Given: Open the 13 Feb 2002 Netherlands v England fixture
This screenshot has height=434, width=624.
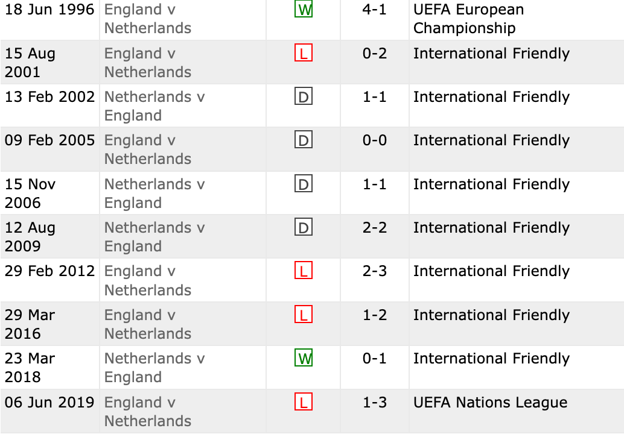Looking at the screenshot, I should [154, 106].
